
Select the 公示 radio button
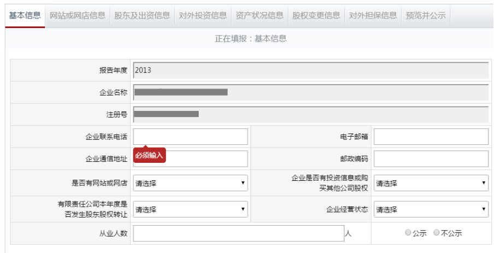click(408, 233)
